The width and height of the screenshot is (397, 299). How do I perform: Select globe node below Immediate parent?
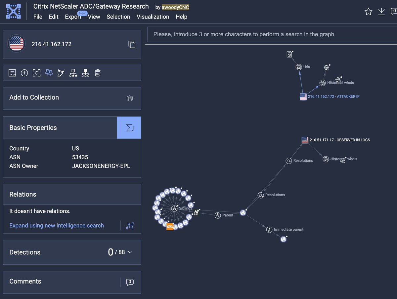[x=284, y=239]
